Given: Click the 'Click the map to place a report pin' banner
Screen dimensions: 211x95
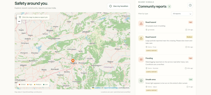Looking at the screenshot, I should [x=33, y=17].
